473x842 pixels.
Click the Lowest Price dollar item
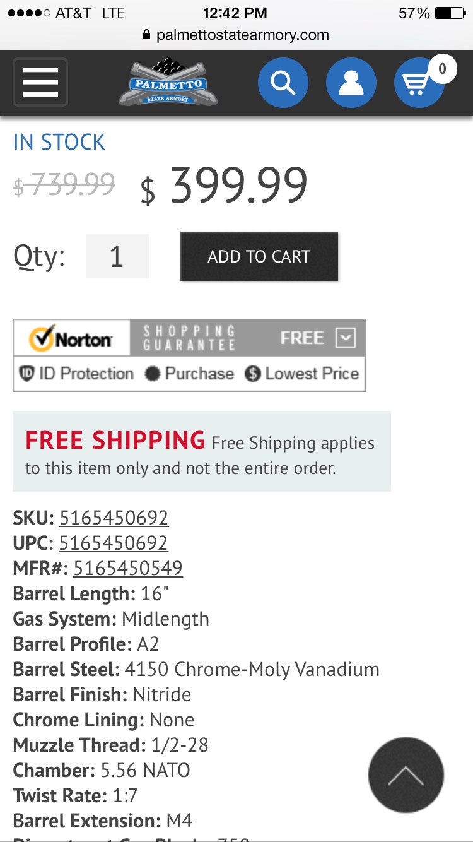tap(302, 374)
